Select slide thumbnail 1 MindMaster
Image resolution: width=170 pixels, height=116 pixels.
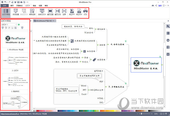[x=15, y=40]
